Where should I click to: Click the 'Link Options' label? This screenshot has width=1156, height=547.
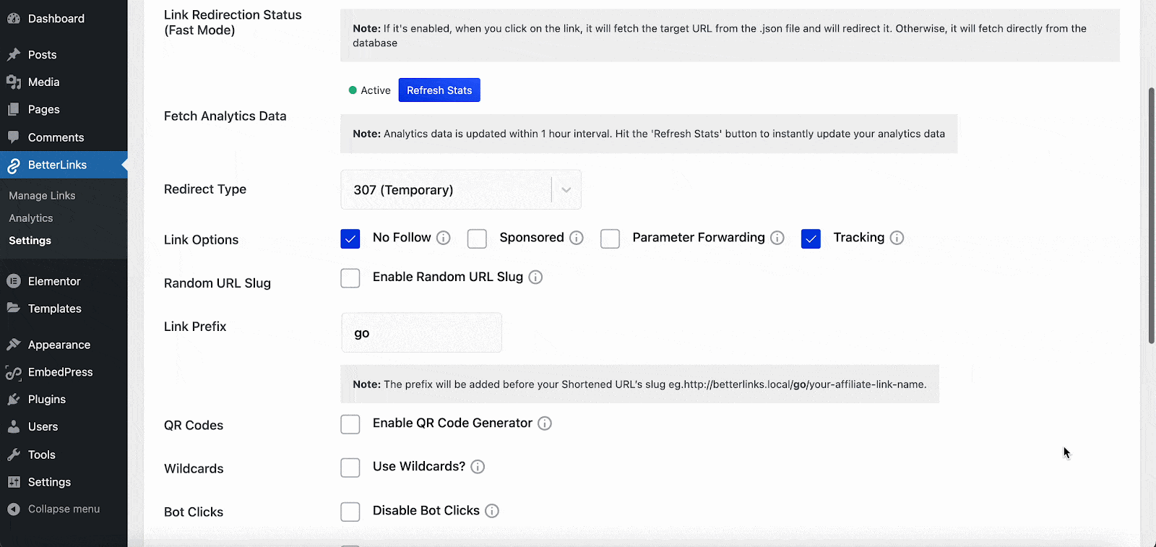coord(201,240)
